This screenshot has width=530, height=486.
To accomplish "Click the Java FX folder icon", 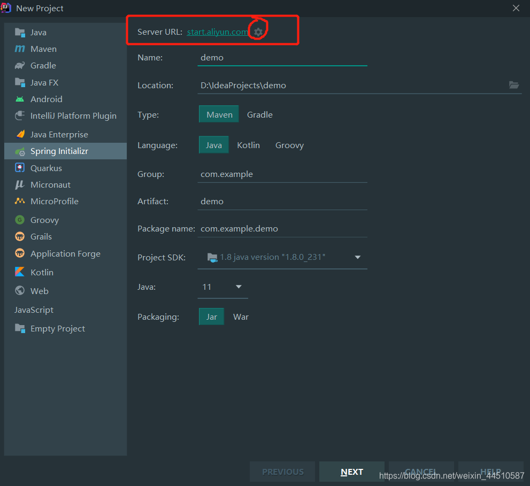I will [20, 82].
